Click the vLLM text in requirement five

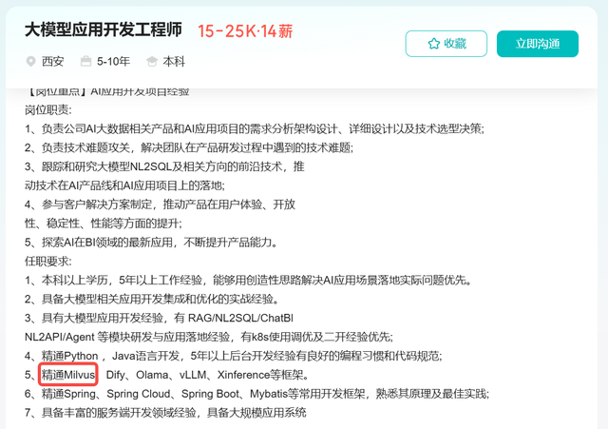(193, 375)
